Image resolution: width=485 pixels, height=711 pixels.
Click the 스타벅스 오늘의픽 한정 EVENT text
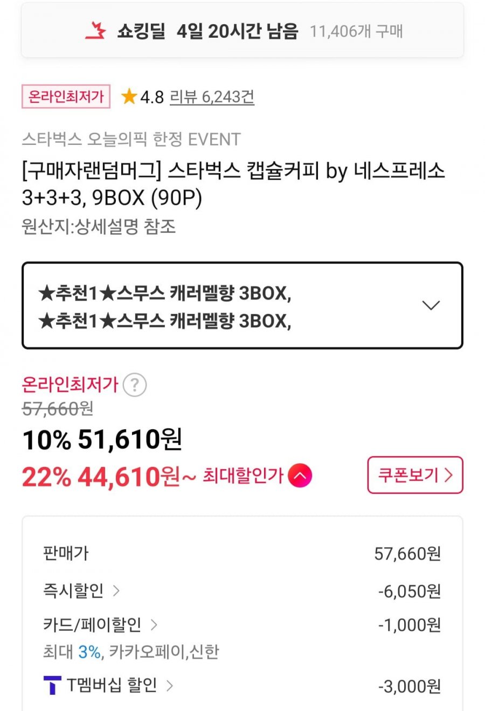coord(131,140)
